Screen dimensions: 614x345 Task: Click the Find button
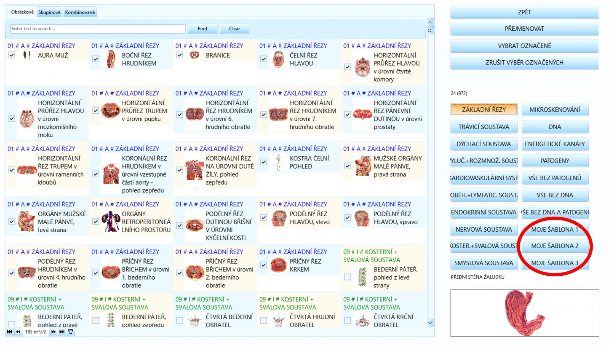coord(202,29)
